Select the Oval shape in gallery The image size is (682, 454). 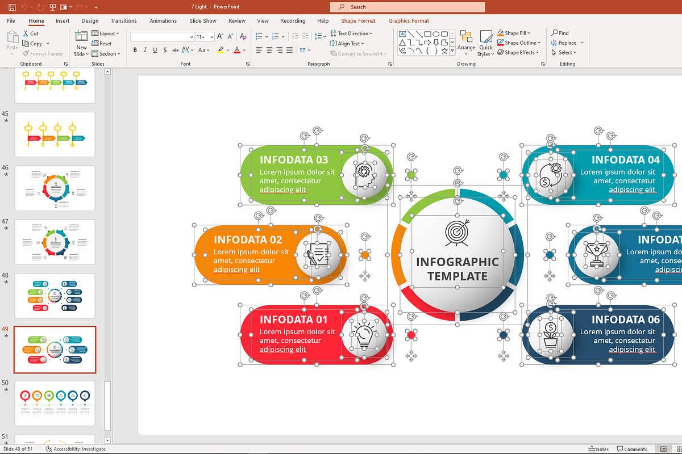tap(436, 35)
